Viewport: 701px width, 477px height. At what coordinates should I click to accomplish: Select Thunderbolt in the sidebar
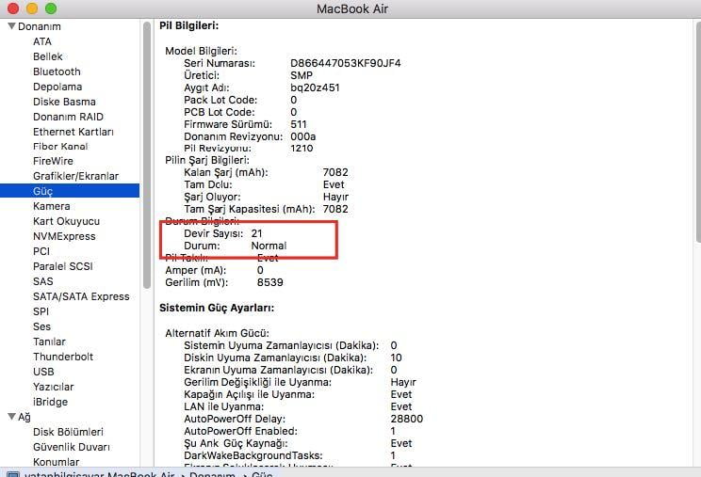click(x=63, y=357)
